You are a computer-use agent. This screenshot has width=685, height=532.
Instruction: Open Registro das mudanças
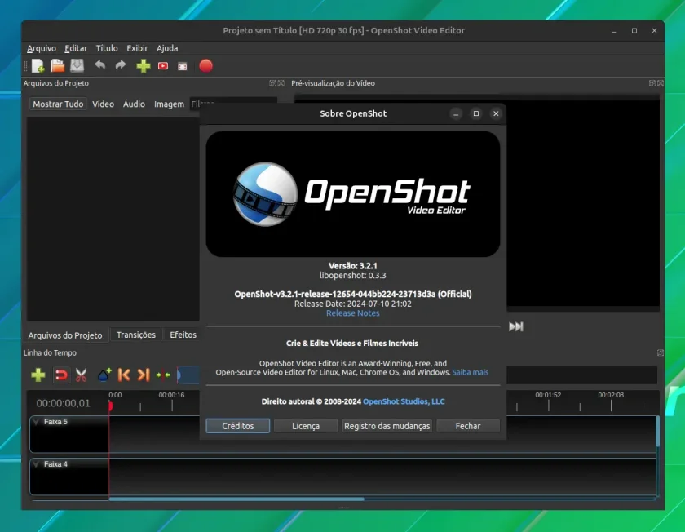point(387,426)
